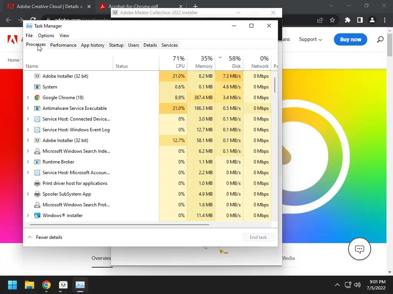Click the Chrome share page icon
The image size is (393, 294).
320,20
